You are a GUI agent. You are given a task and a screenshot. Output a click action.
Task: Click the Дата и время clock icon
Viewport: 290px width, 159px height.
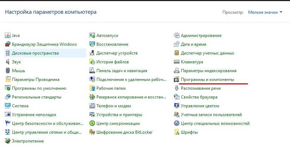[177, 44]
